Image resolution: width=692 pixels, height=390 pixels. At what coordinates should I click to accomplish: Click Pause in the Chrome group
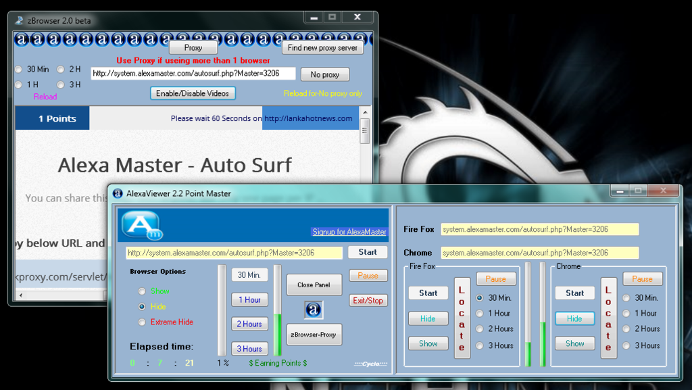pyautogui.click(x=642, y=279)
